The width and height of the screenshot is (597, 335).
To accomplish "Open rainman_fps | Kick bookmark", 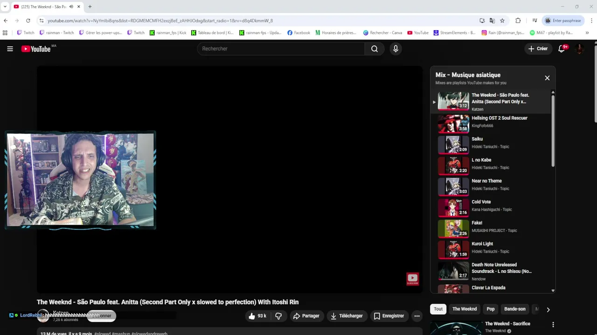I will coord(168,33).
